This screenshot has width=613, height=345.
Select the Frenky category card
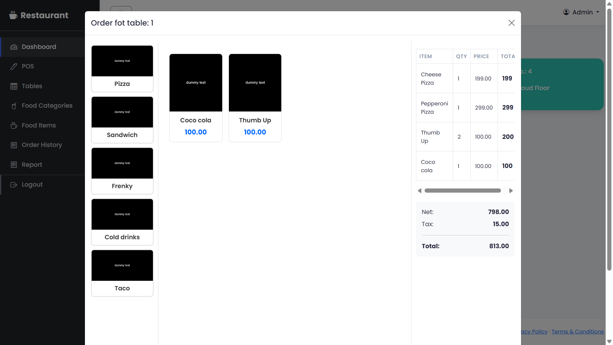click(x=122, y=171)
